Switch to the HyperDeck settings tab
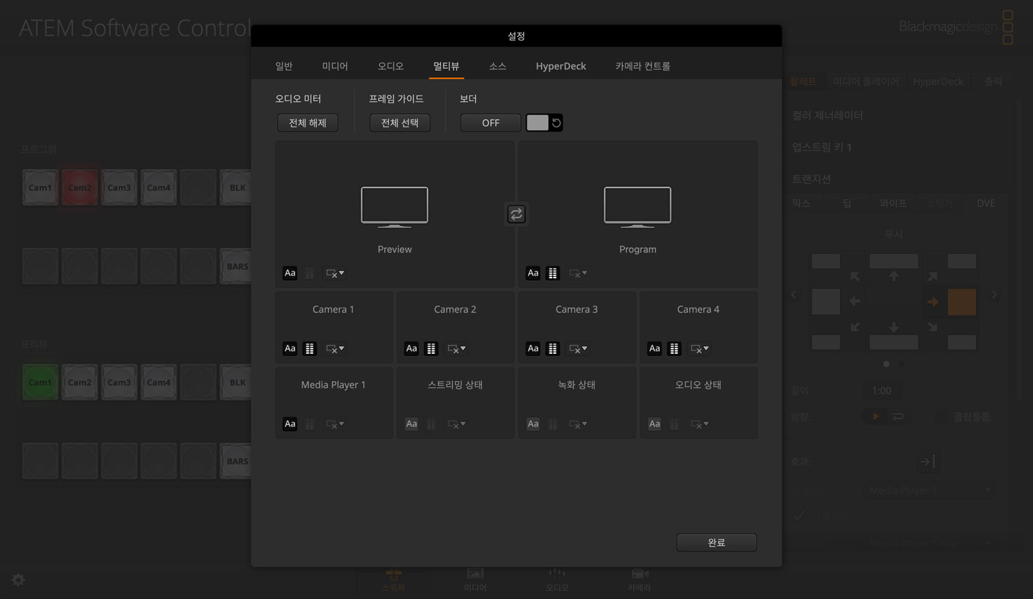Image resolution: width=1033 pixels, height=599 pixels. click(560, 66)
